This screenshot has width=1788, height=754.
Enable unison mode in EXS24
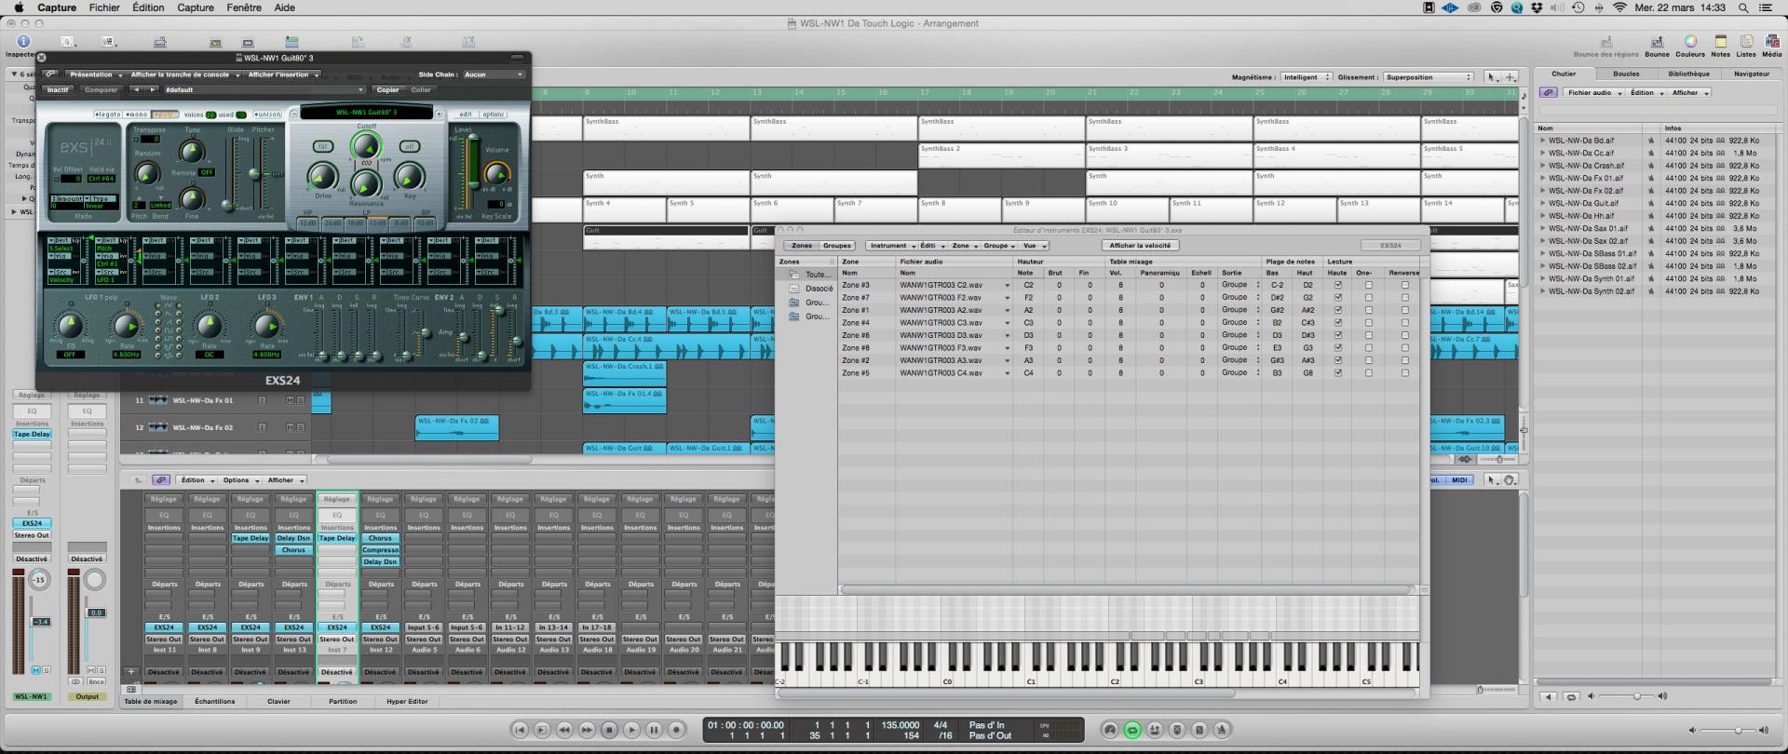tap(267, 114)
